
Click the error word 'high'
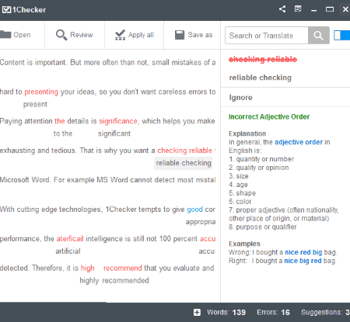[x=87, y=268]
